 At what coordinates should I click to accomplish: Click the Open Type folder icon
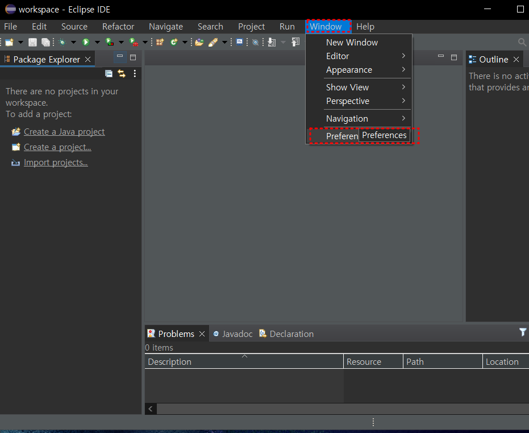point(199,42)
